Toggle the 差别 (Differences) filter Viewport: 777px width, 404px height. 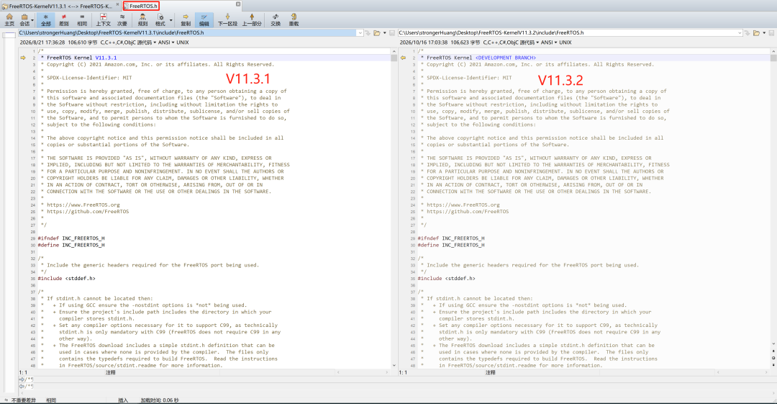[x=64, y=20]
